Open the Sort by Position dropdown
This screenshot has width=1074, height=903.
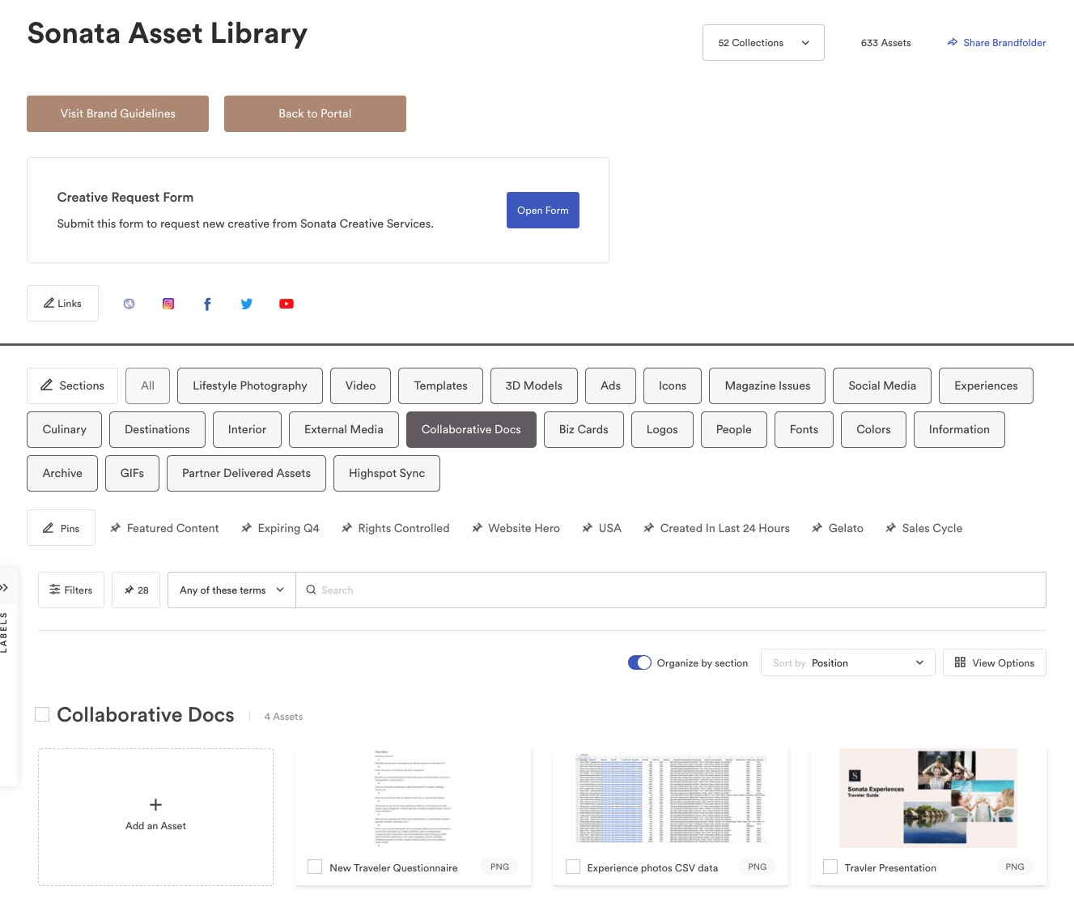coord(847,662)
